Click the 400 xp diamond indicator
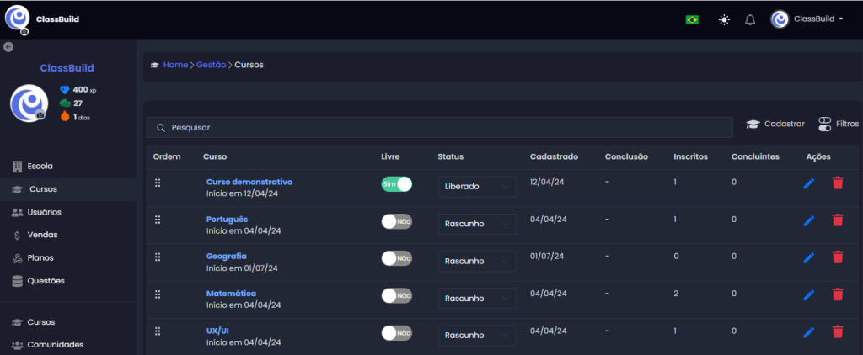Screen dimensions: 863x355 [x=78, y=89]
